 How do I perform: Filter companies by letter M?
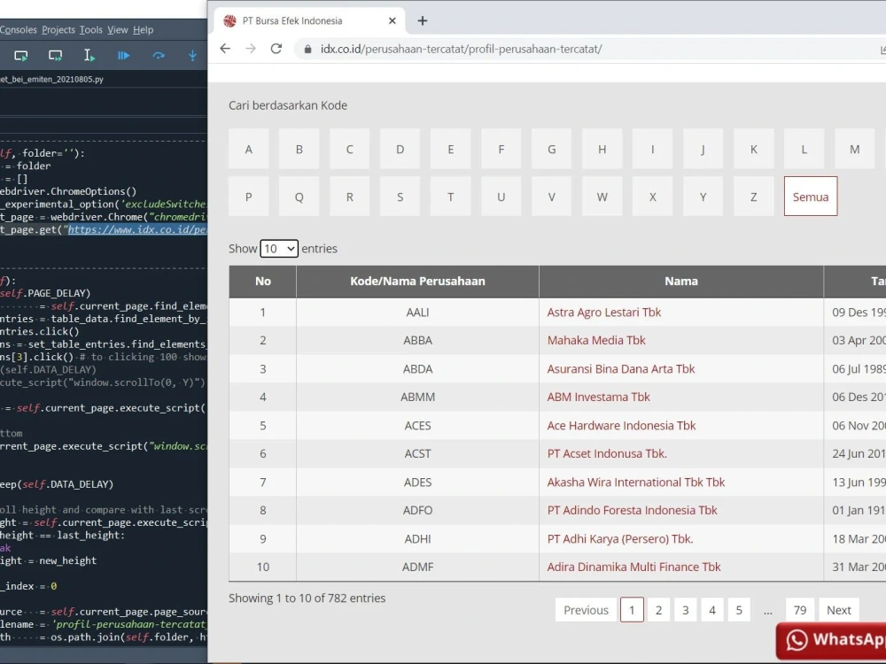pos(854,149)
